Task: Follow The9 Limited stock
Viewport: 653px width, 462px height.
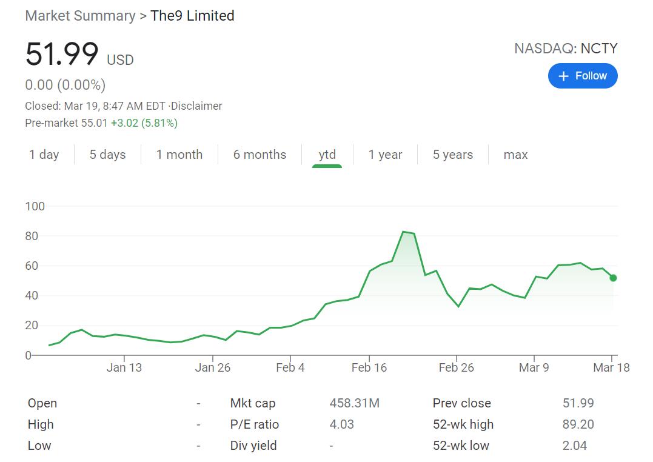Action: click(x=583, y=76)
